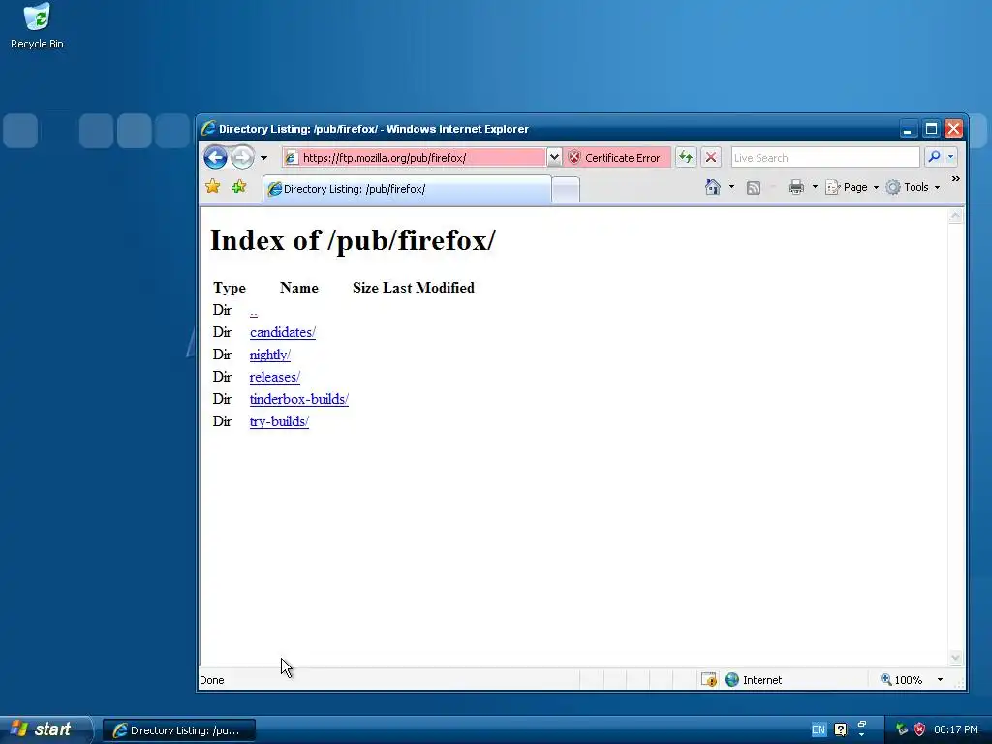Open the Windows Start menu

(x=46, y=729)
